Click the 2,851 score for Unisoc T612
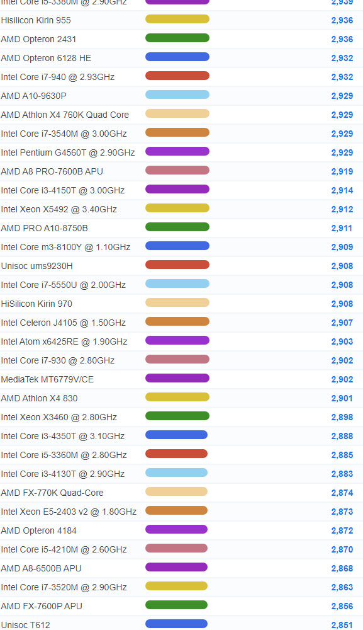 [x=342, y=624]
